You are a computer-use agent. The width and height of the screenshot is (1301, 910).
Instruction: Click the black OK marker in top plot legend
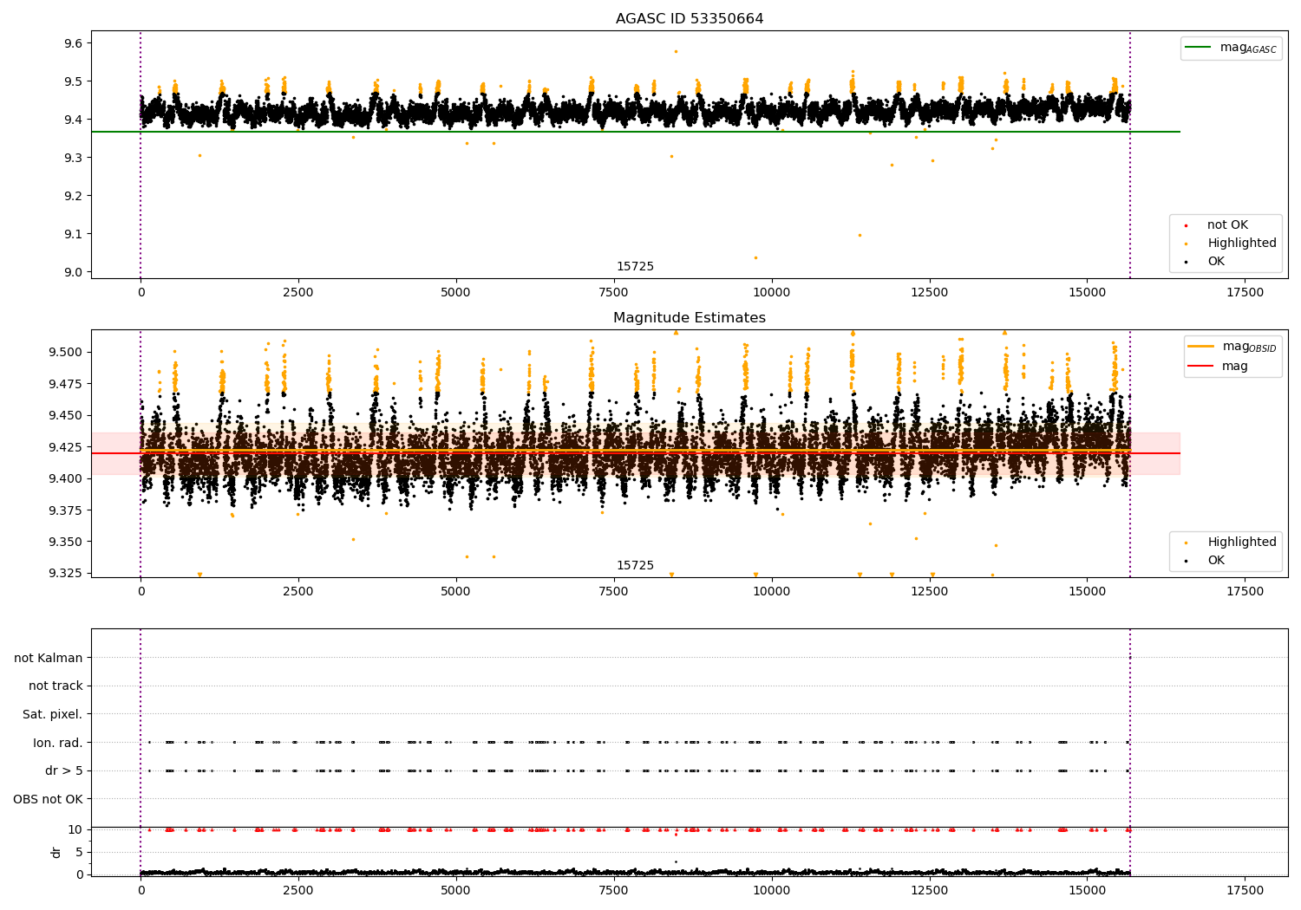[x=1186, y=262]
